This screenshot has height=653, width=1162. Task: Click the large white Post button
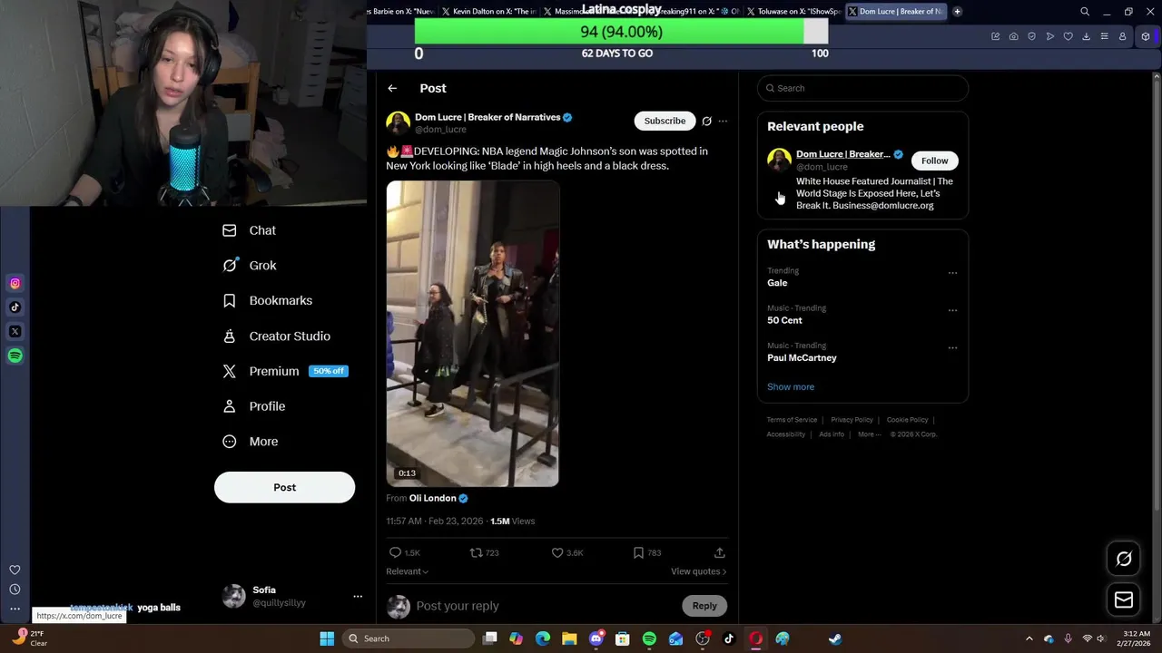click(x=284, y=487)
